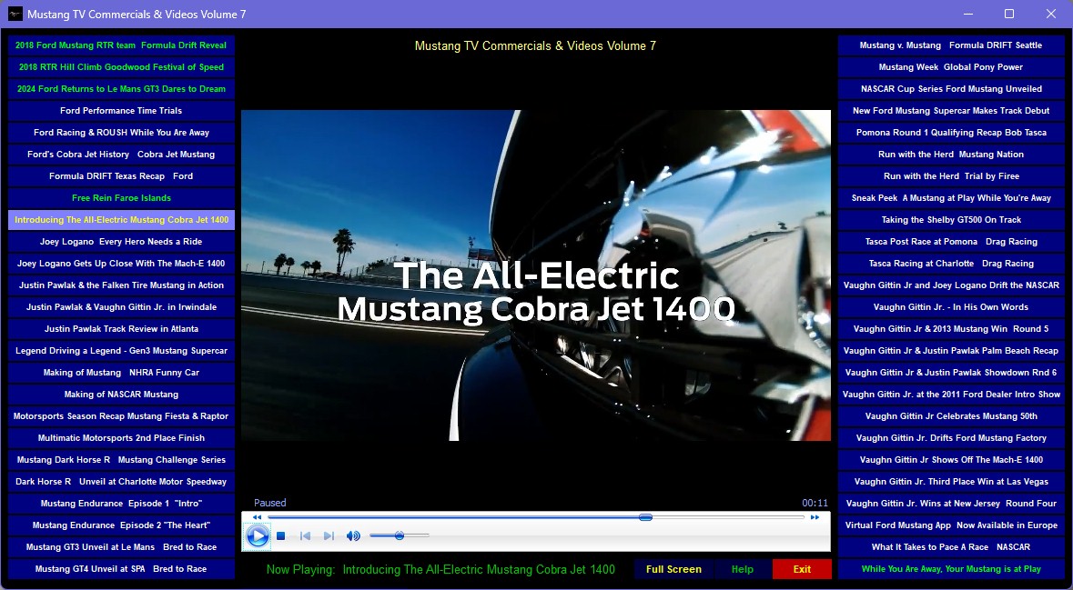Click the Previous track icon

click(x=305, y=536)
